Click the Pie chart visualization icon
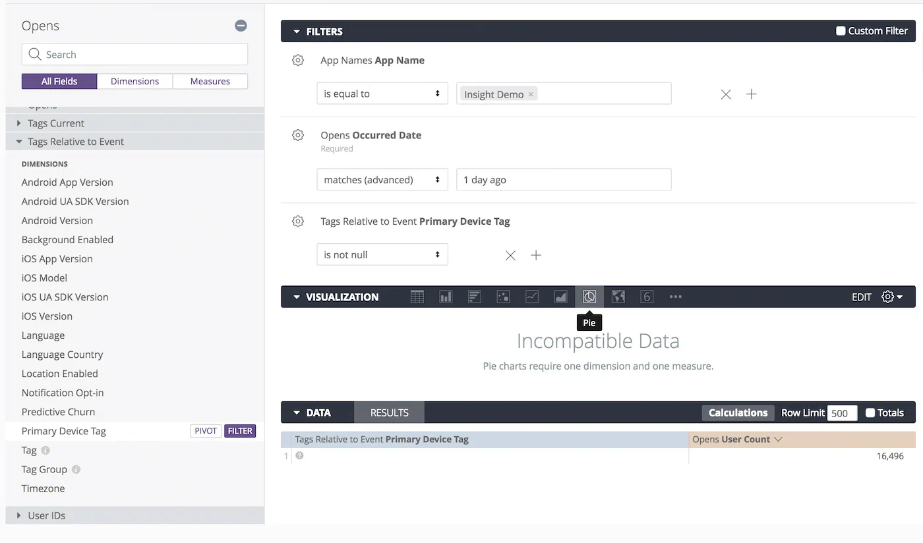The width and height of the screenshot is (923, 543). pyautogui.click(x=589, y=297)
